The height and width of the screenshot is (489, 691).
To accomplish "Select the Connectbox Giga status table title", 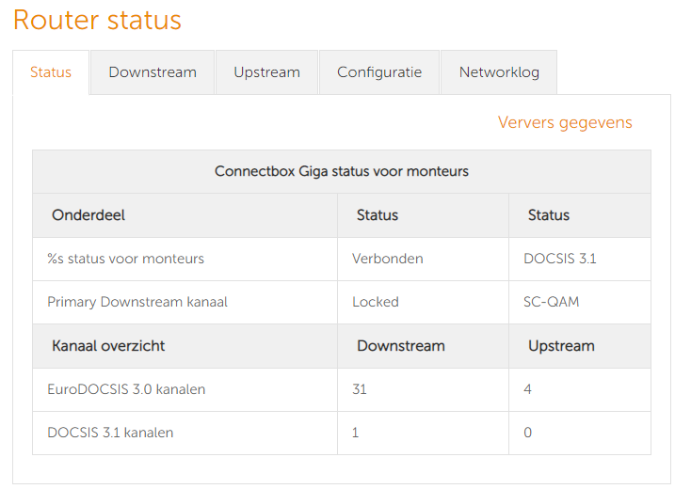I will coord(341,172).
